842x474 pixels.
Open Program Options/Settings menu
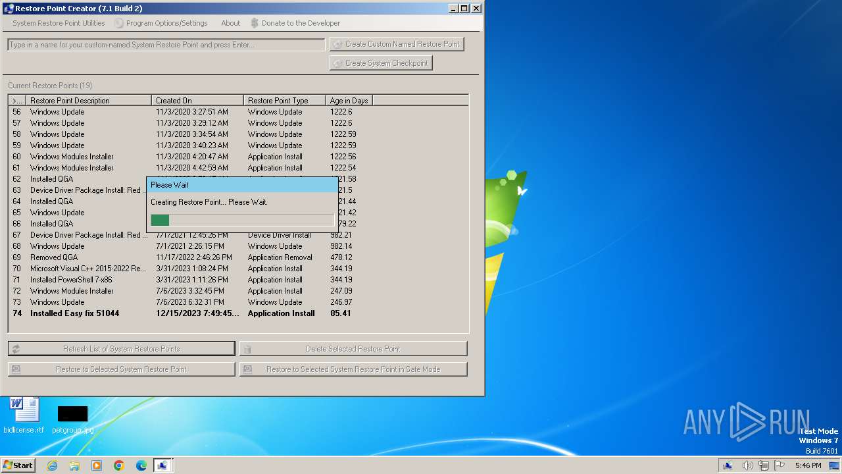pos(161,23)
